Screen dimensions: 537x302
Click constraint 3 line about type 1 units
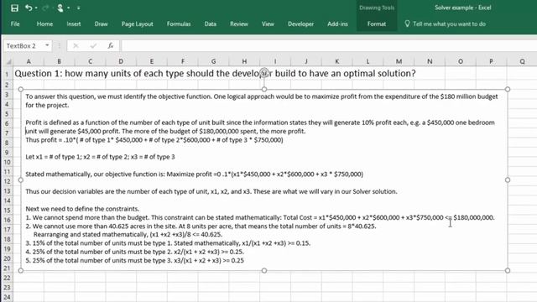[168, 243]
